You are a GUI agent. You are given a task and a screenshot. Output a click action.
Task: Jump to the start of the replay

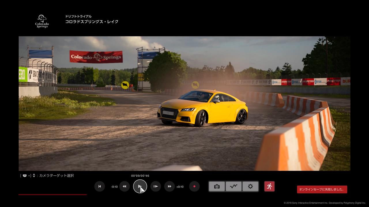point(99,186)
